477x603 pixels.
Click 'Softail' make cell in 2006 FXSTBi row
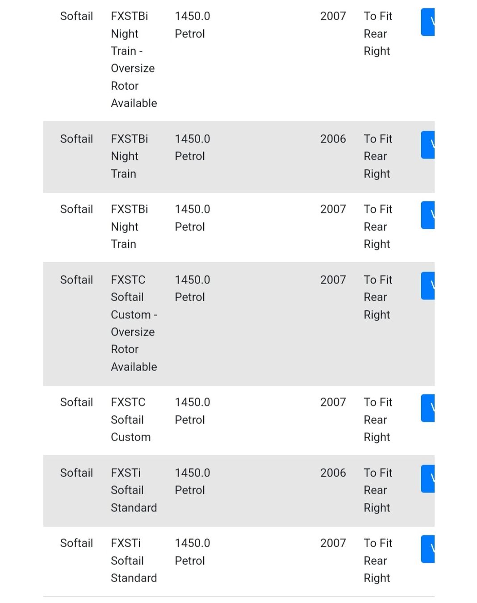[76, 139]
